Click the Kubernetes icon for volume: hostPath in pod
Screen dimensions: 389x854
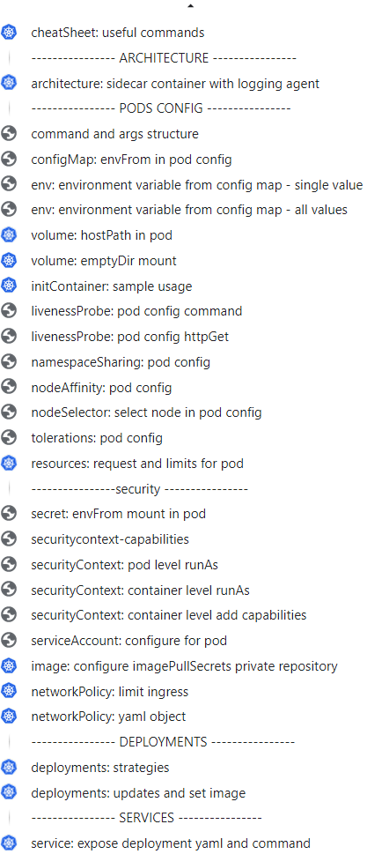pyautogui.click(x=10, y=235)
